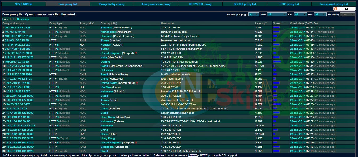The width and height of the screenshot is (358, 157).
Task: Open Transparent proxy list tab
Action: 333,4
